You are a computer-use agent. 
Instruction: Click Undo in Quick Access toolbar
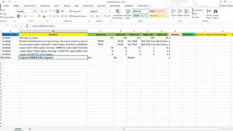pyautogui.click(x=3, y=2)
